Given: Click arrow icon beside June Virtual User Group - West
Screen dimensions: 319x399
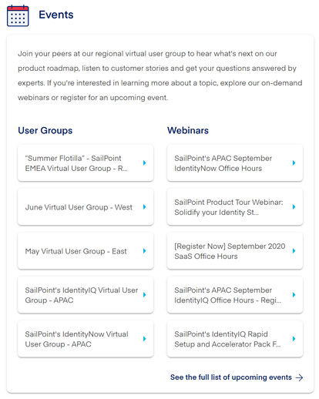Looking at the screenshot, I should (x=145, y=207).
